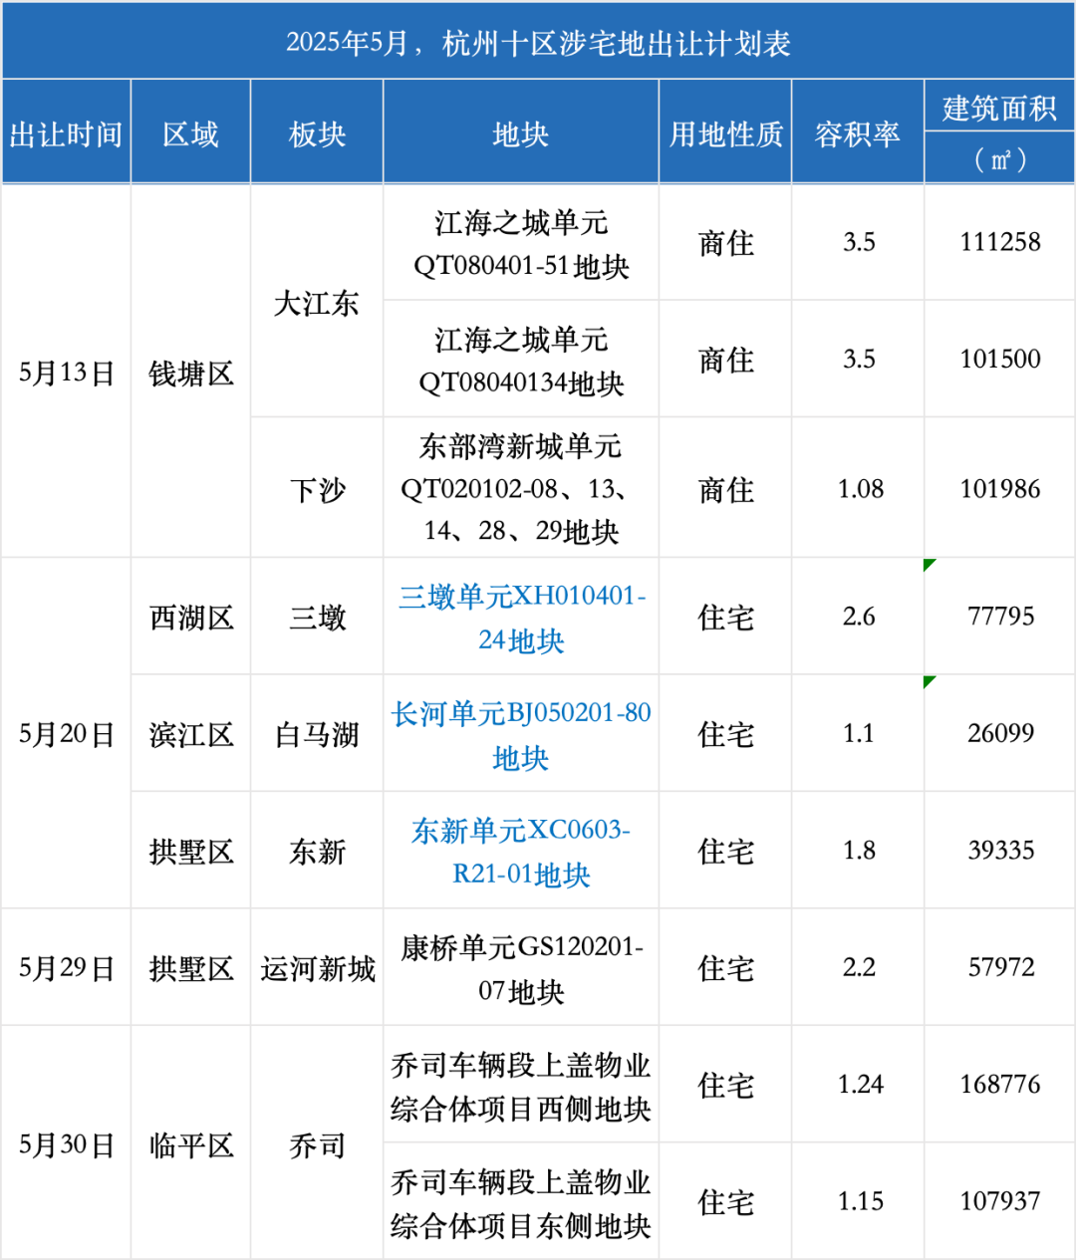Image resolution: width=1076 pixels, height=1260 pixels.
Task: Click the 容积率 column header
Action: click(x=858, y=133)
